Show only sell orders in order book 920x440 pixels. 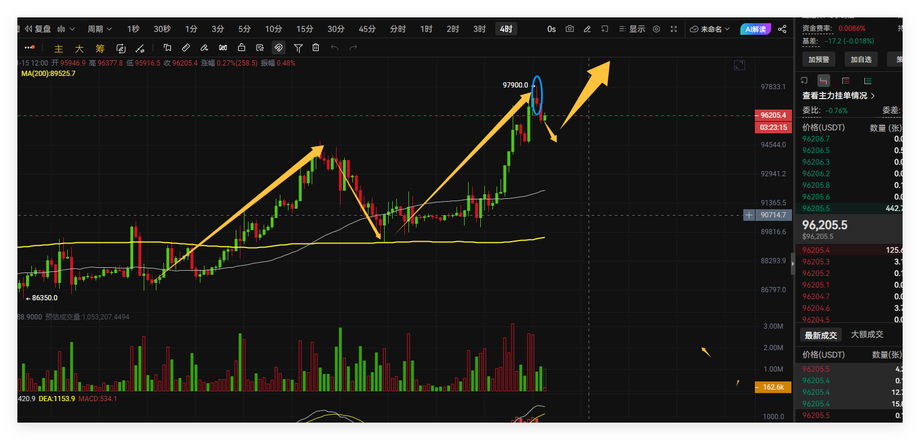(x=846, y=81)
